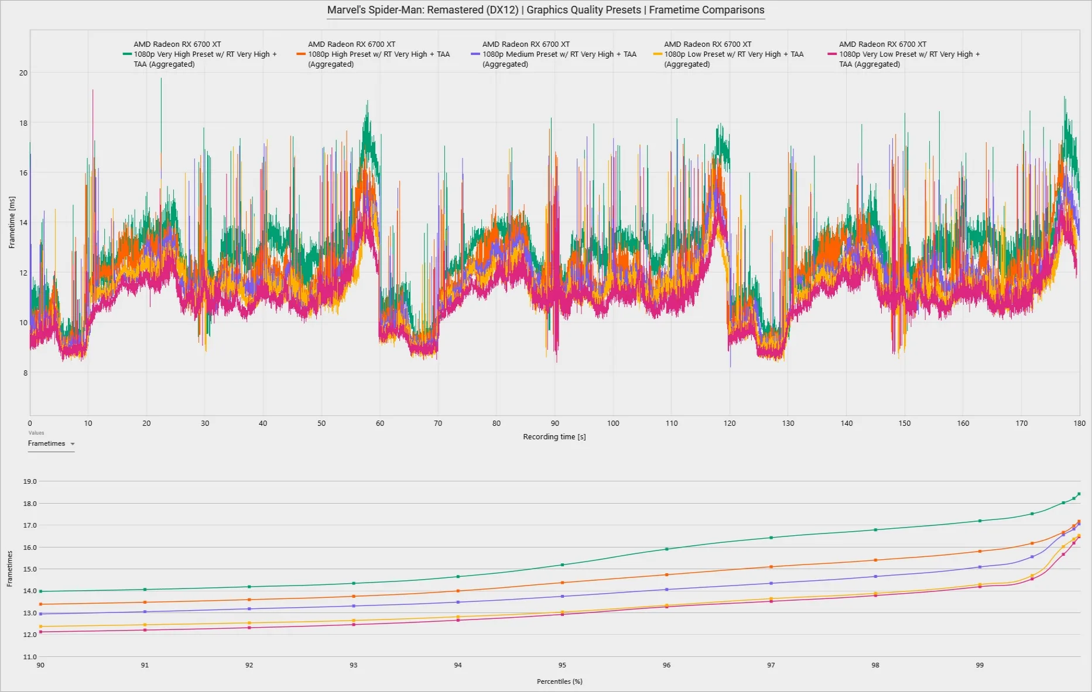This screenshot has height=692, width=1092.
Task: Click orange data point at 97th percentile
Action: point(771,567)
